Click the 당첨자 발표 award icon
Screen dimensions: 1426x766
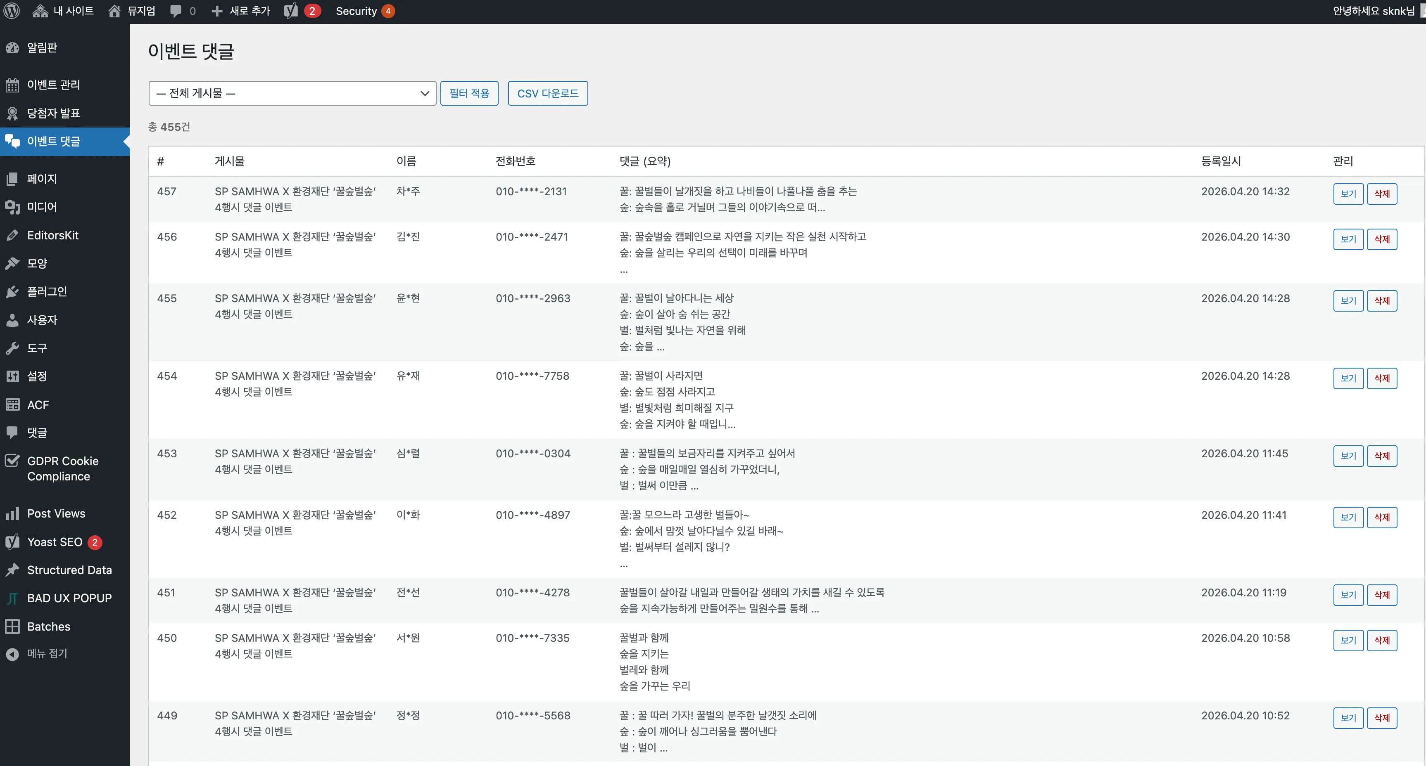12,113
